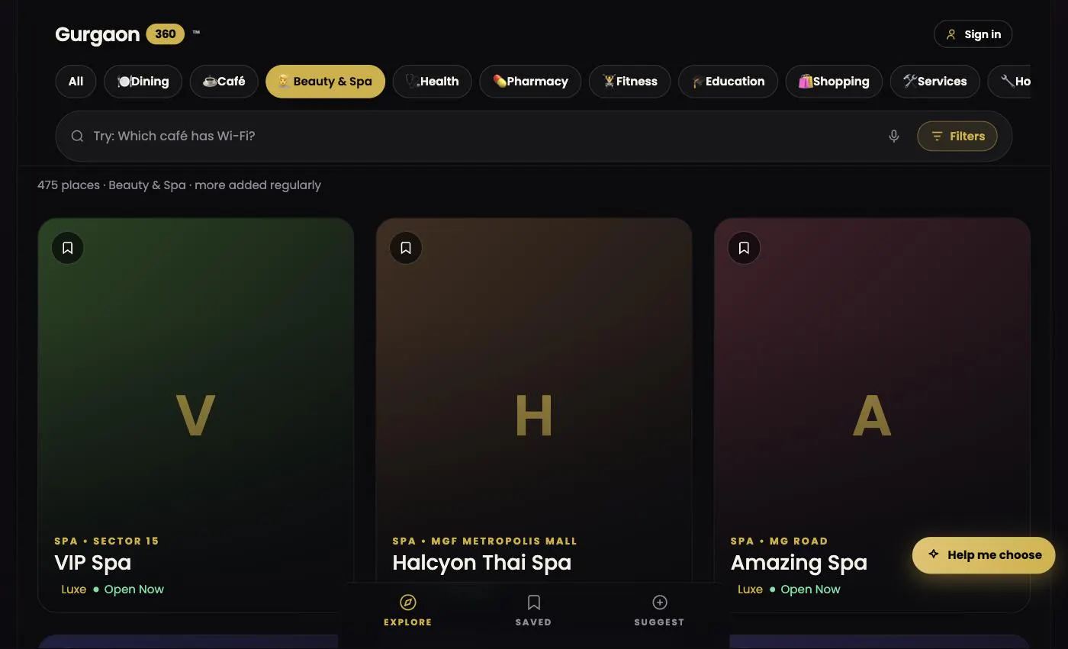Click the VIP Spa title
This screenshot has width=1068, height=649.
click(93, 563)
